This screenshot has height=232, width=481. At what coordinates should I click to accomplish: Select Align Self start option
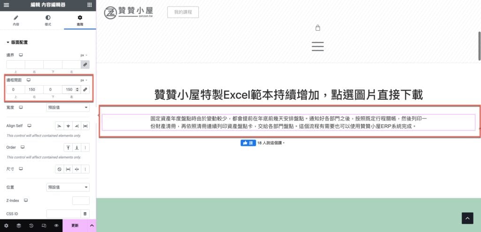(60, 126)
